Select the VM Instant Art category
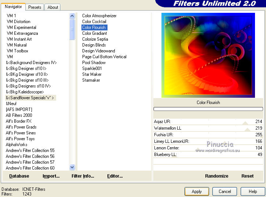Image resolution: width=266 pixels, height=197 pixels. [x=19, y=39]
